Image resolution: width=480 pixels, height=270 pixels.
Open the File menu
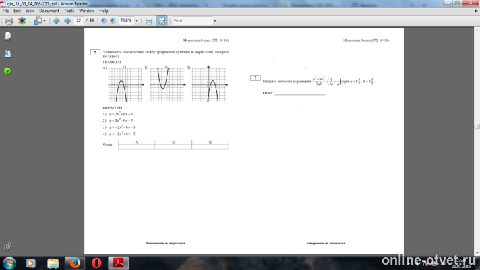coord(5,11)
